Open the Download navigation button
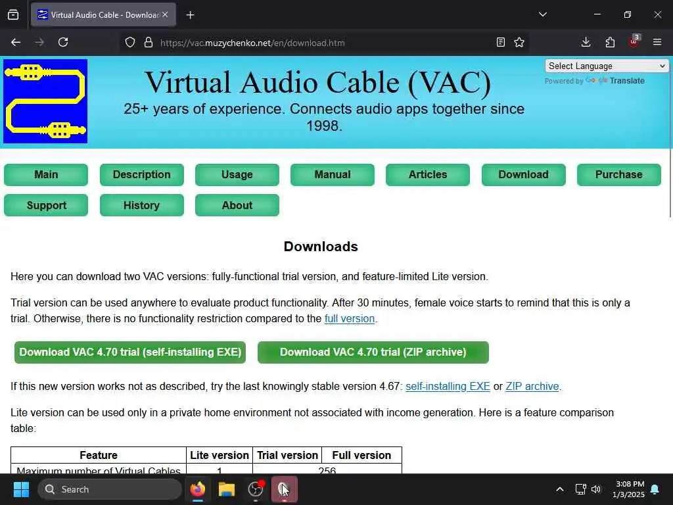Screen dimensions: 673x505 pyautogui.click(x=524, y=175)
